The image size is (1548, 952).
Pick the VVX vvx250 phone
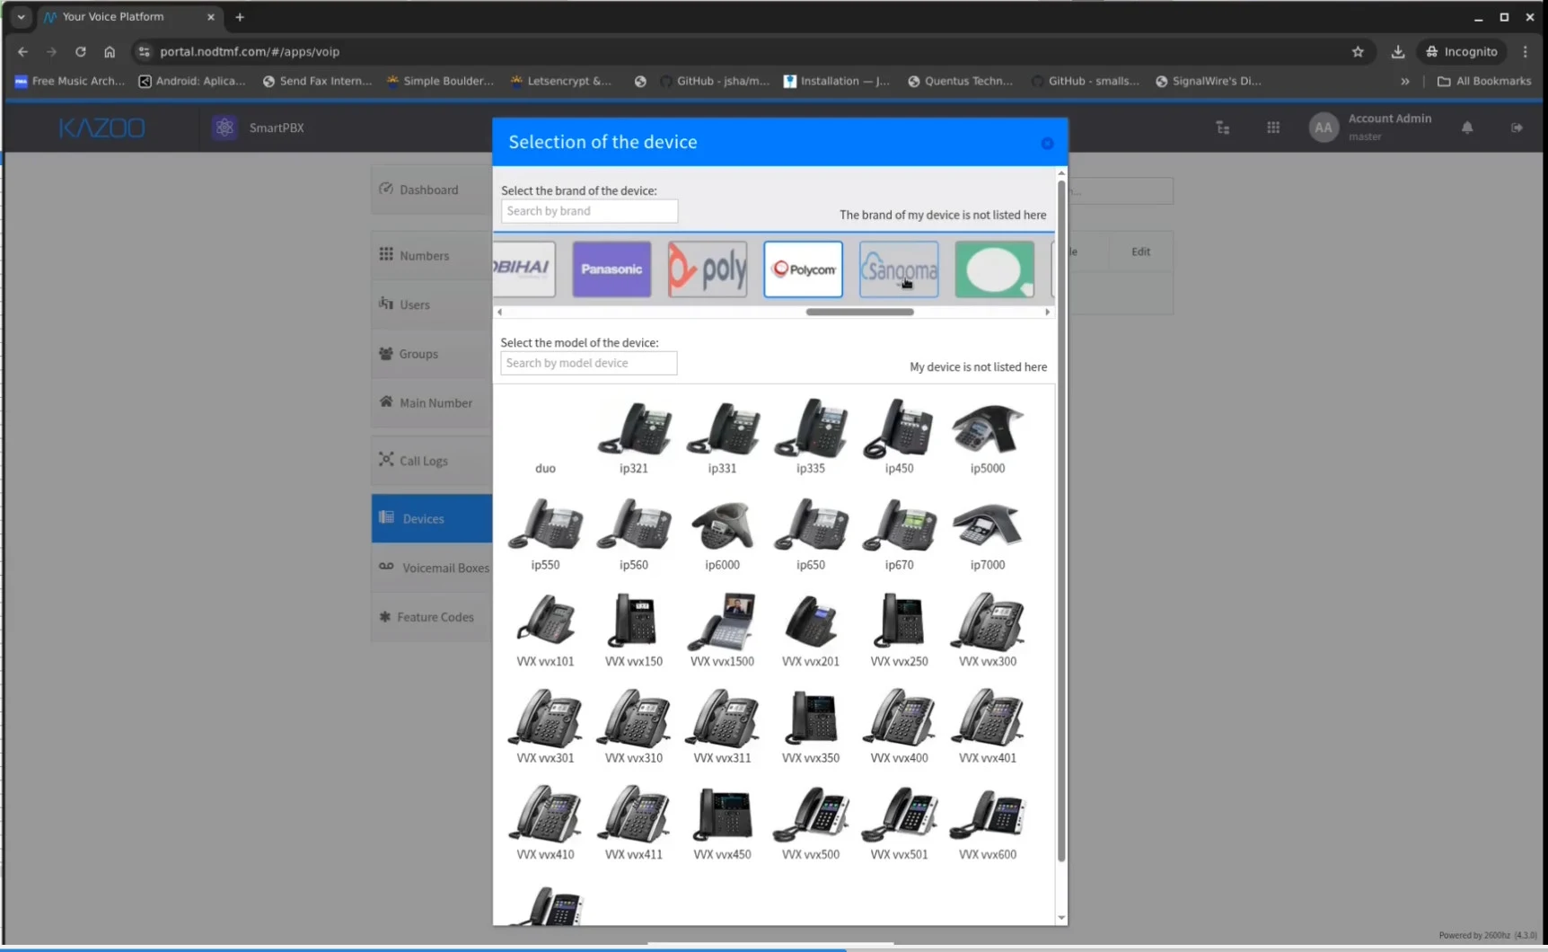click(899, 630)
